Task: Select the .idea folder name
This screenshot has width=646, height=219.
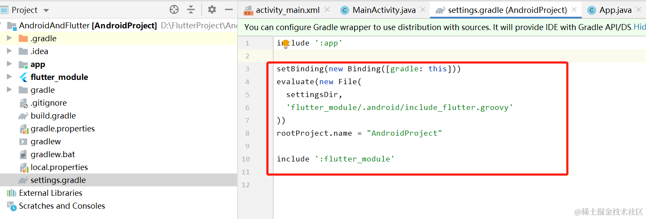Action: [39, 52]
